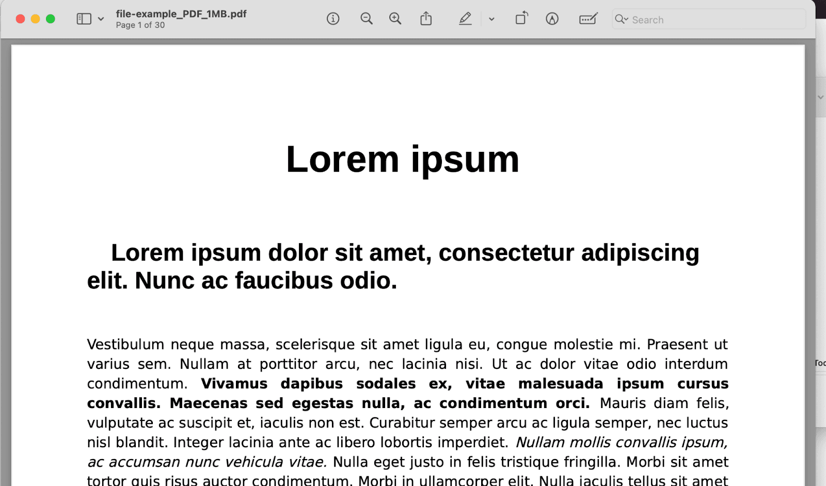
Task: Show the Markup toolbar
Action: pyautogui.click(x=552, y=19)
